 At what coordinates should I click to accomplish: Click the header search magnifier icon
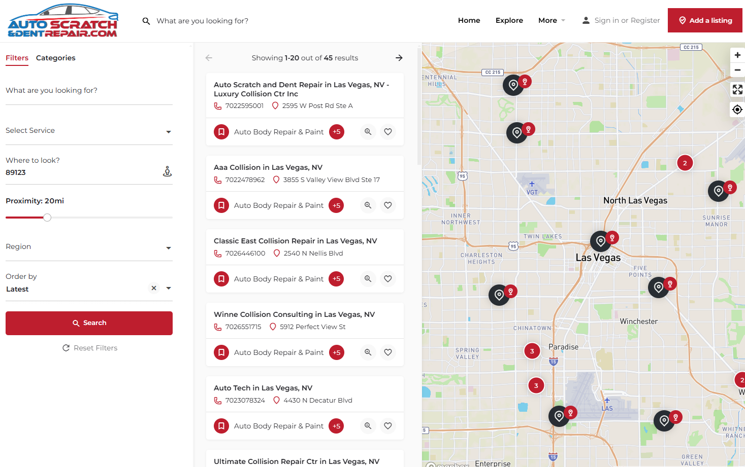146,21
